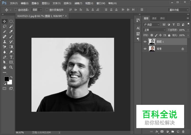The image size is (191, 135).
Task: Toggle lock all padlock icon
Action: pyautogui.click(x=169, y=35)
